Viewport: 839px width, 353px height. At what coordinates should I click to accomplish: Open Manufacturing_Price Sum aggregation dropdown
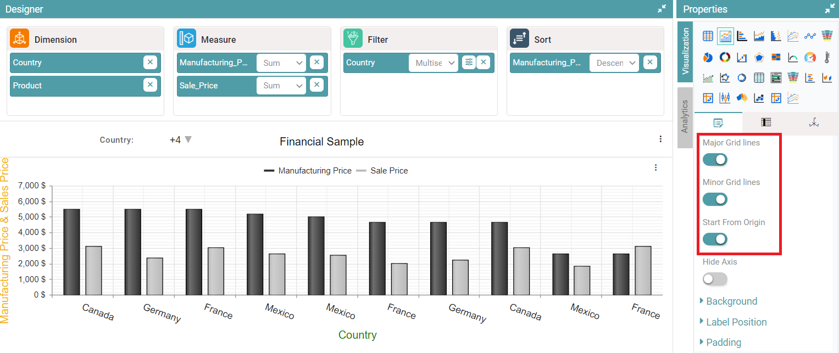coord(281,63)
